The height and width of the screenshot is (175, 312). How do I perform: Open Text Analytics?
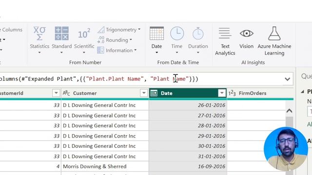[x=225, y=41]
